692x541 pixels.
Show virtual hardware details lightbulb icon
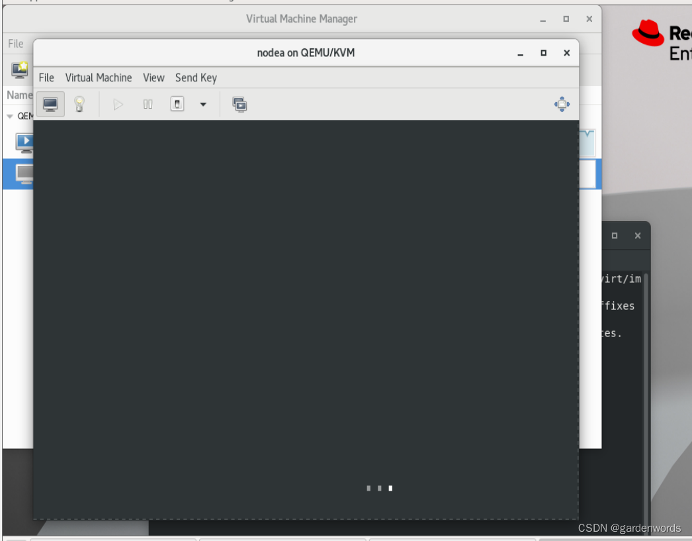tap(79, 104)
